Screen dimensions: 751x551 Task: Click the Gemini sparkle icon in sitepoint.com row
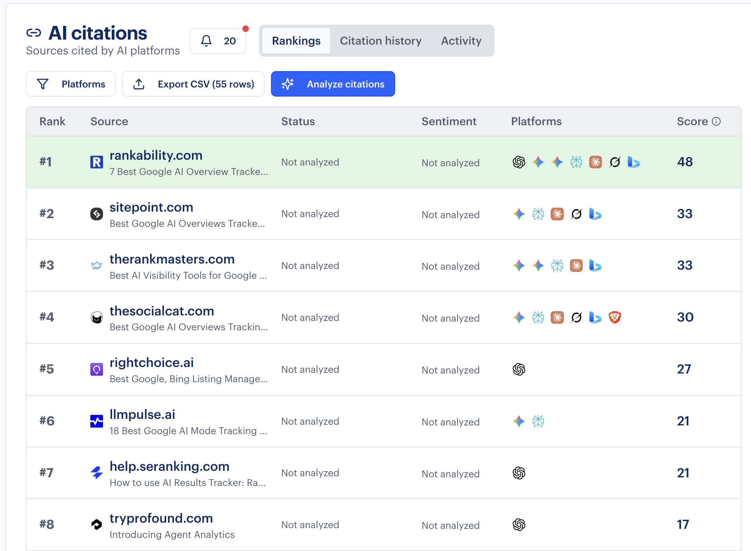(519, 214)
